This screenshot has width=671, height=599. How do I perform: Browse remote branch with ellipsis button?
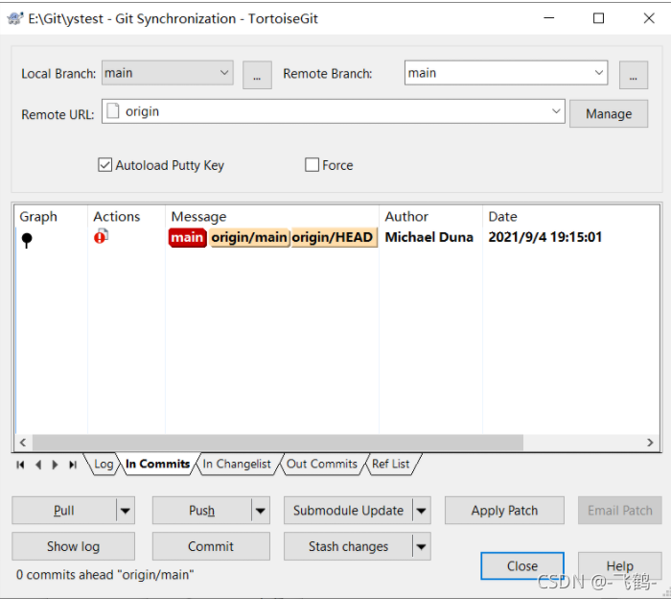(634, 75)
